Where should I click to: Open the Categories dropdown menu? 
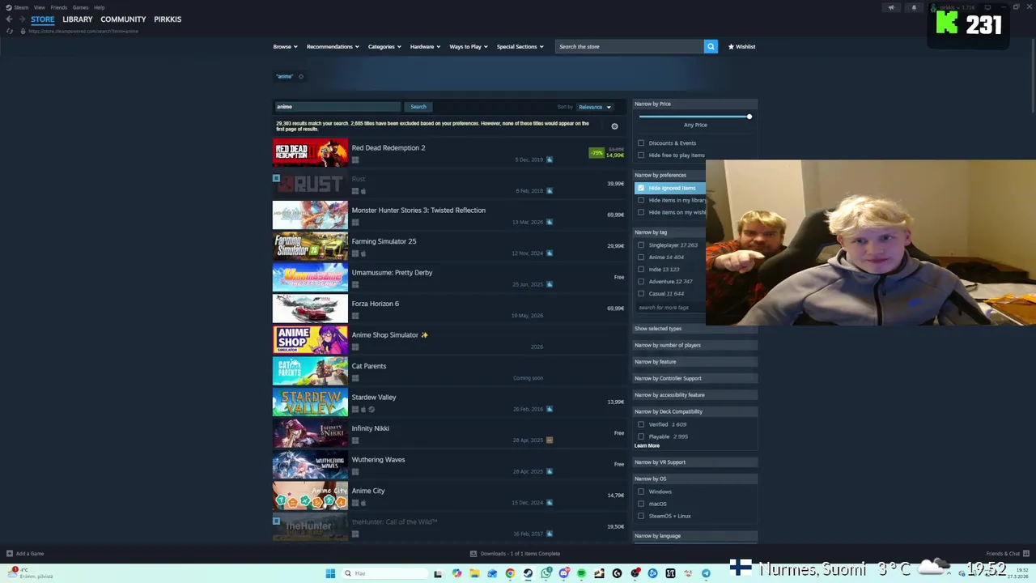(384, 46)
